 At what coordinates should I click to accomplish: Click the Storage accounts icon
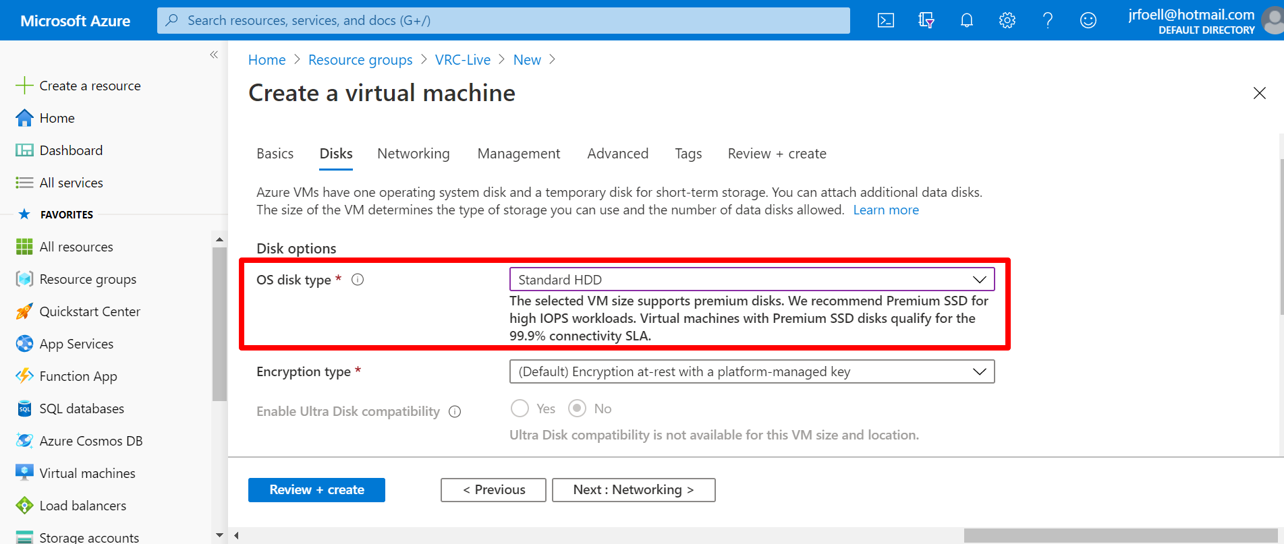pos(24,537)
